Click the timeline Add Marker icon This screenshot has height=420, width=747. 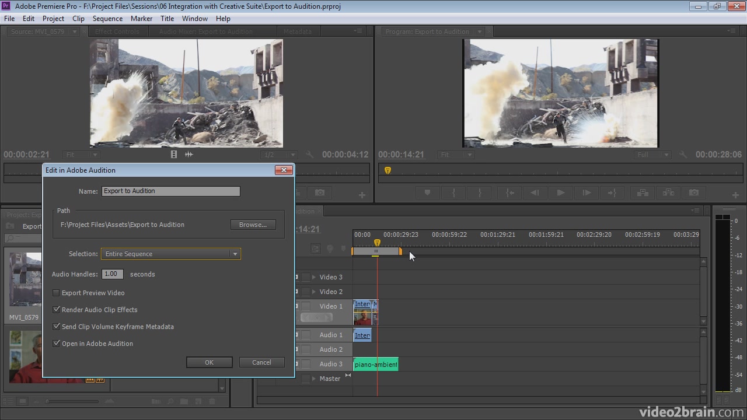(x=330, y=249)
